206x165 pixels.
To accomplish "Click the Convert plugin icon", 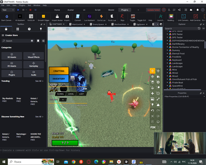I will [78, 18].
